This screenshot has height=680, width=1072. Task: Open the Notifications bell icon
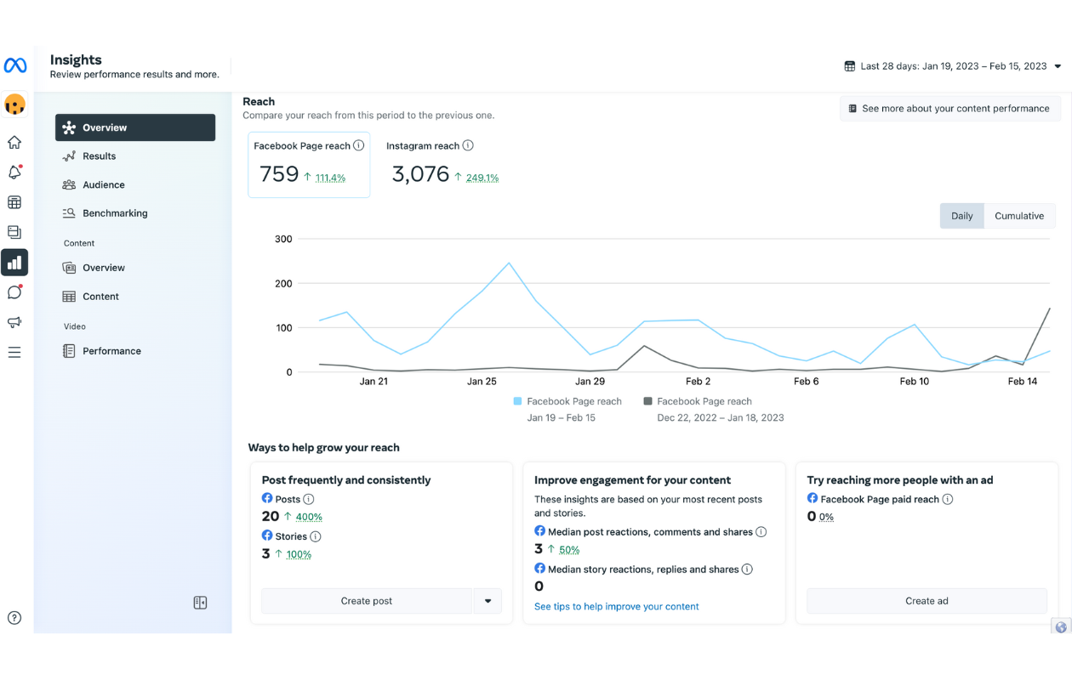tap(14, 173)
